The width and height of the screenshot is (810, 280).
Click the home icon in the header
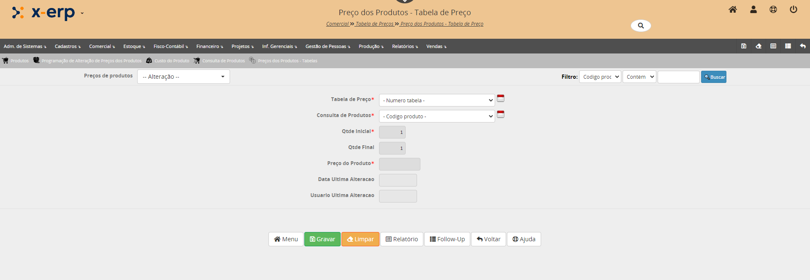(733, 10)
